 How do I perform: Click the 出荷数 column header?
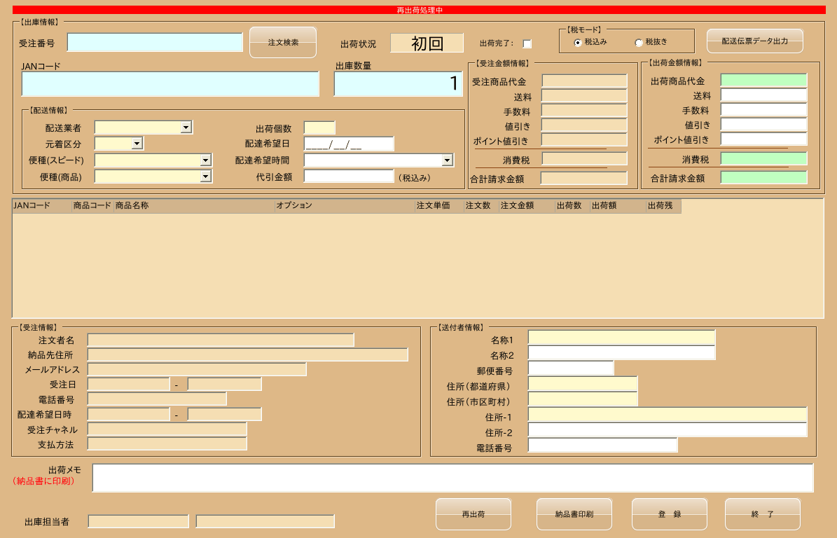(573, 205)
